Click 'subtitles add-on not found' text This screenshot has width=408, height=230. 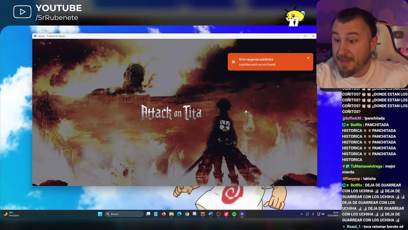pos(257,65)
